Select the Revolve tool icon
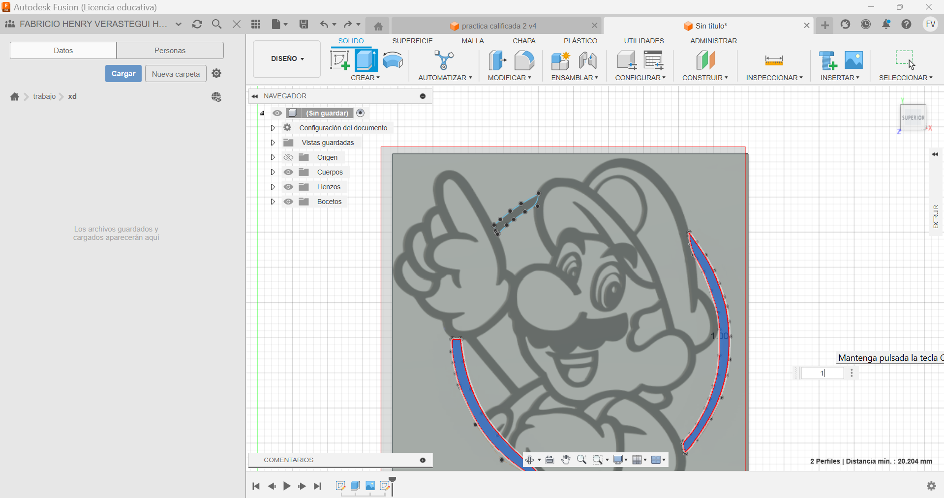Image resolution: width=944 pixels, height=498 pixels. click(x=393, y=60)
